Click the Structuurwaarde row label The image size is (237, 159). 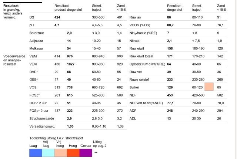point(42,119)
